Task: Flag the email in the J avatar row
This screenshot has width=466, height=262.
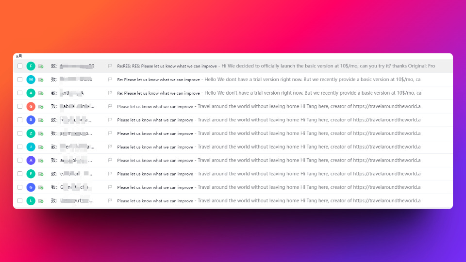Action: (110, 147)
